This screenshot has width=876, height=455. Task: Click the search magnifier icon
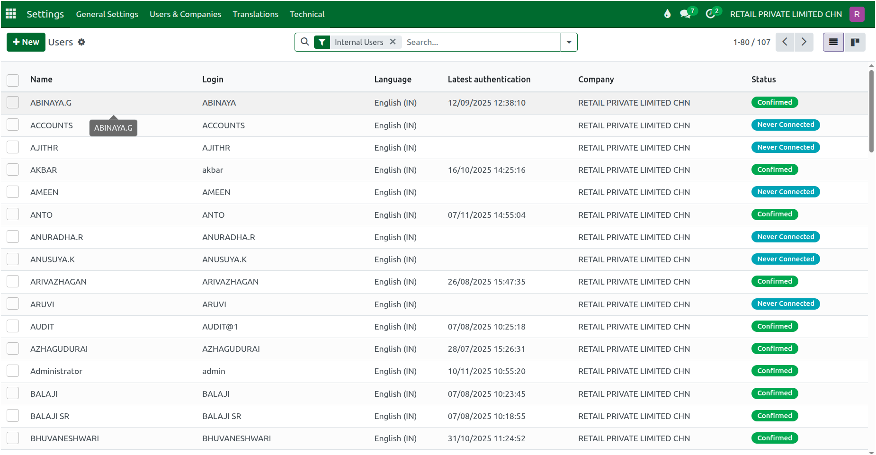click(x=304, y=42)
